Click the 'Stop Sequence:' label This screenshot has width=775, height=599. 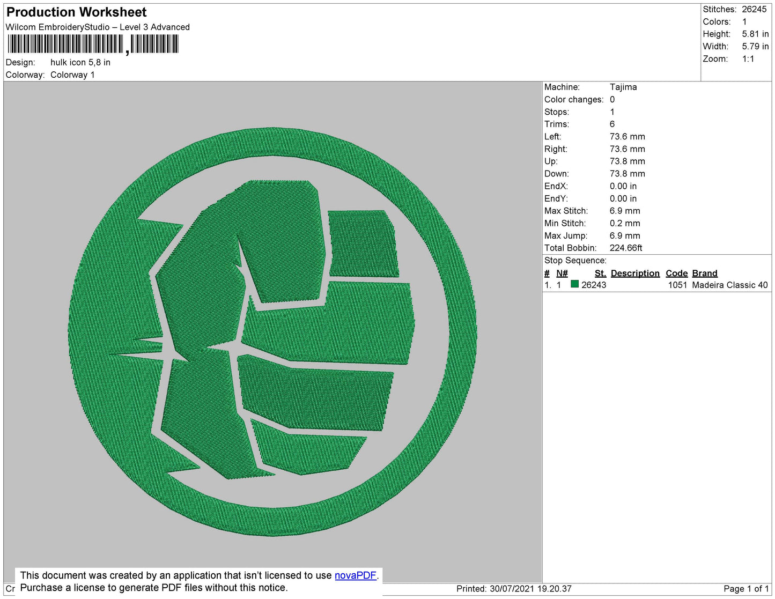point(575,260)
